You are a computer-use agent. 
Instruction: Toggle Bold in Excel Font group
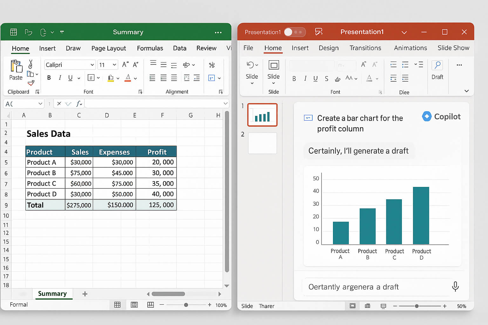(49, 78)
